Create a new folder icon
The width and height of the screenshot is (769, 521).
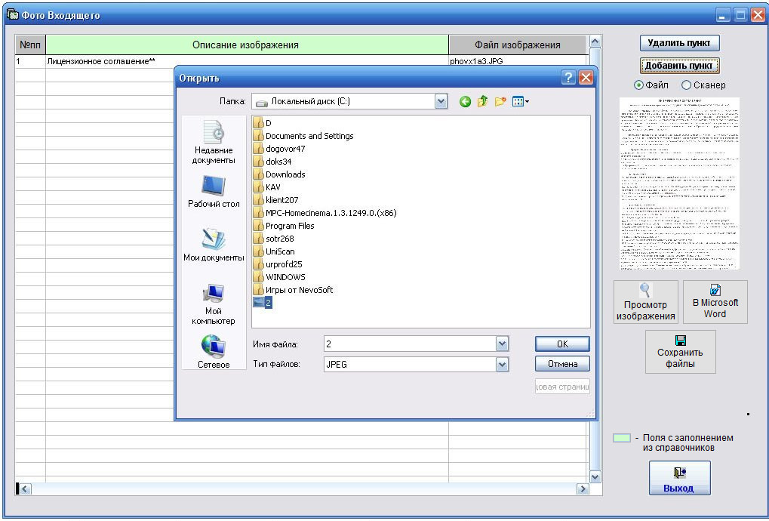(500, 102)
